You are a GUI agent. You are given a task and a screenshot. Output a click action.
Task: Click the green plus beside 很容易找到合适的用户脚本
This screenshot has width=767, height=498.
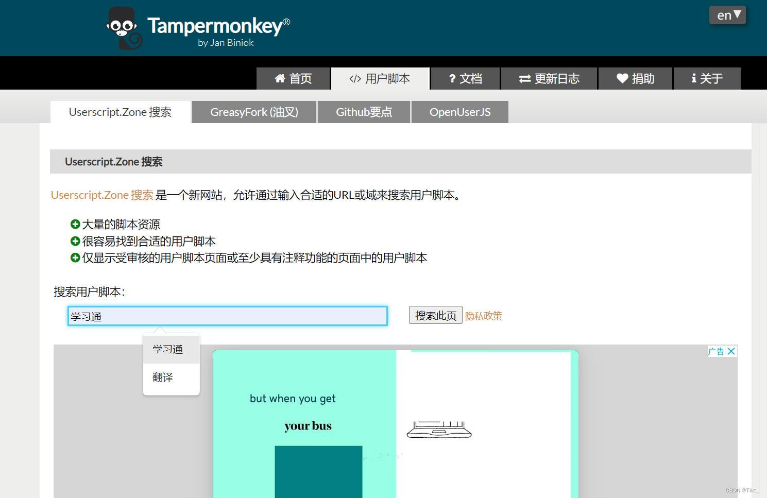(x=75, y=241)
